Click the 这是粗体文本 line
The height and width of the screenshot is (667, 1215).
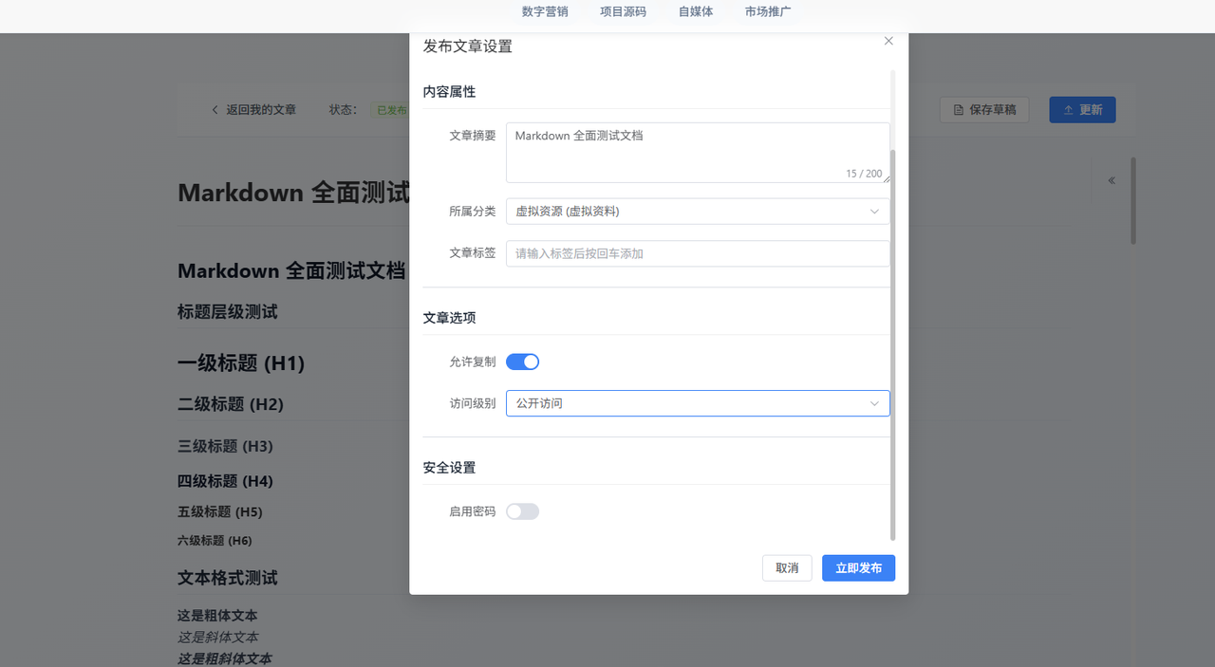[217, 616]
